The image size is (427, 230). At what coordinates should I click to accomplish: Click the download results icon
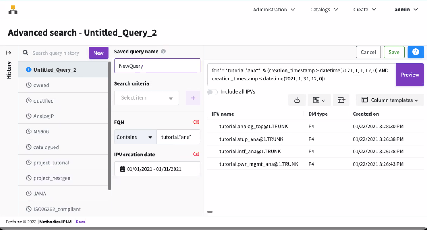pos(297,100)
